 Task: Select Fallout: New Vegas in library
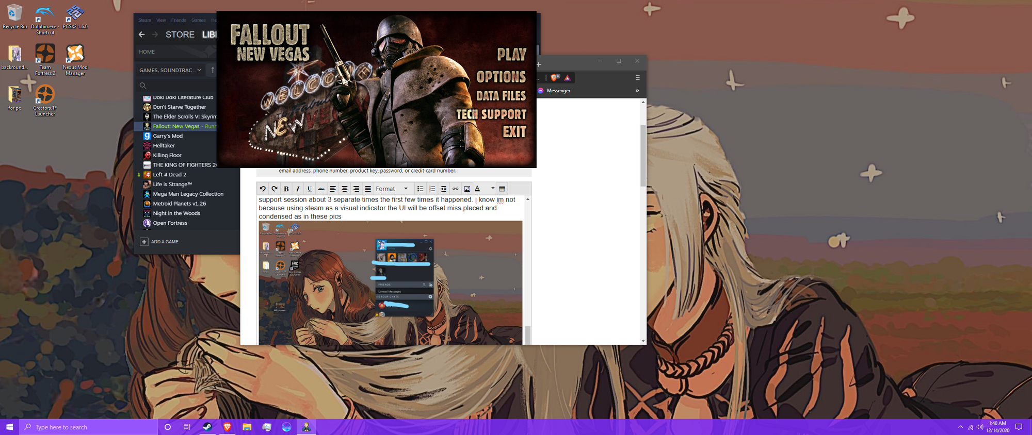pos(176,126)
